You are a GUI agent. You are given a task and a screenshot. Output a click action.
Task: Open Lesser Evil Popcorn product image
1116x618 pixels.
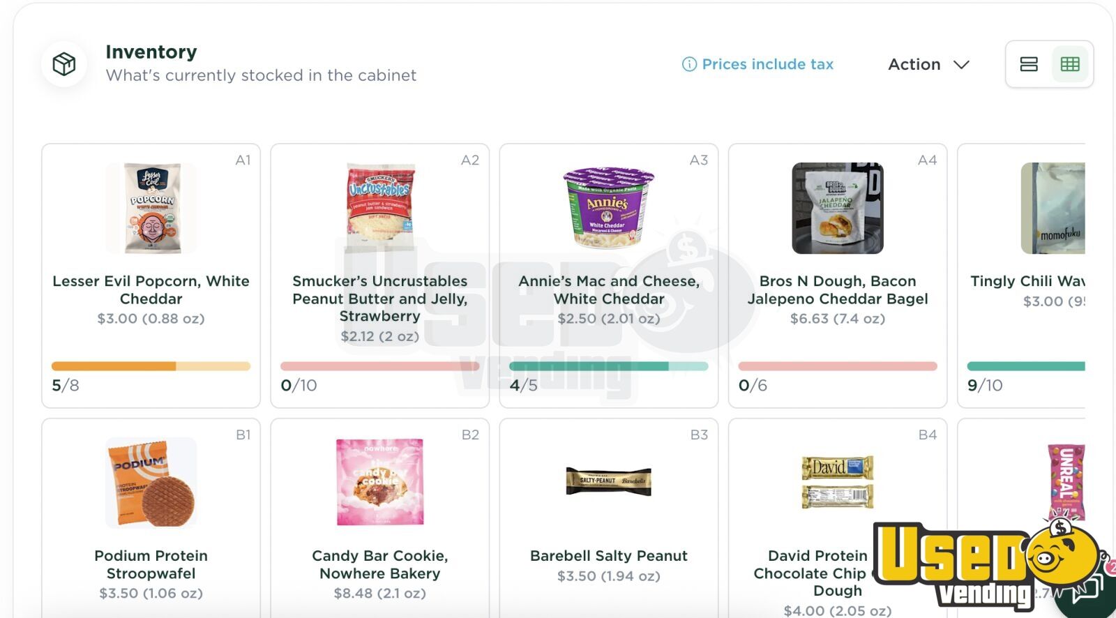tap(151, 208)
